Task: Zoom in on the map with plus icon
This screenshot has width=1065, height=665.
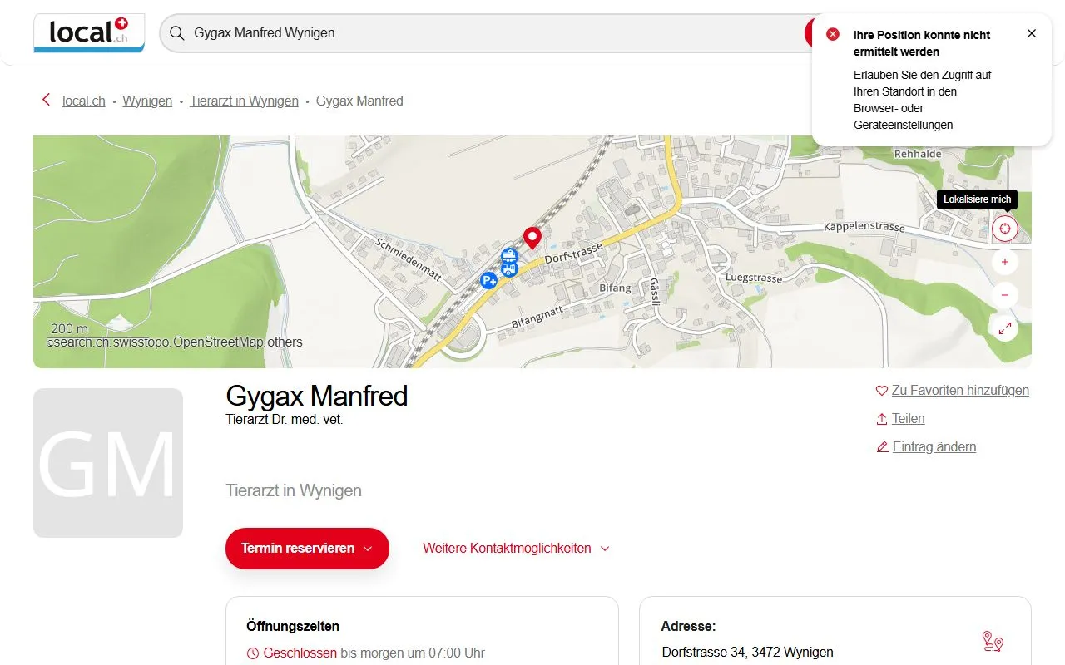Action: pyautogui.click(x=1004, y=261)
